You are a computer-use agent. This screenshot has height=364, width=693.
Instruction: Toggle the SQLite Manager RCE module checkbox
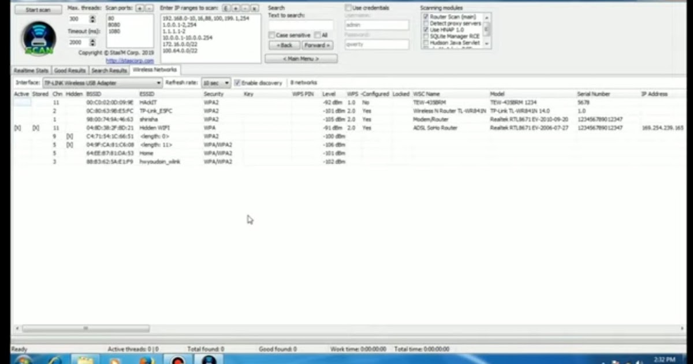tap(426, 36)
